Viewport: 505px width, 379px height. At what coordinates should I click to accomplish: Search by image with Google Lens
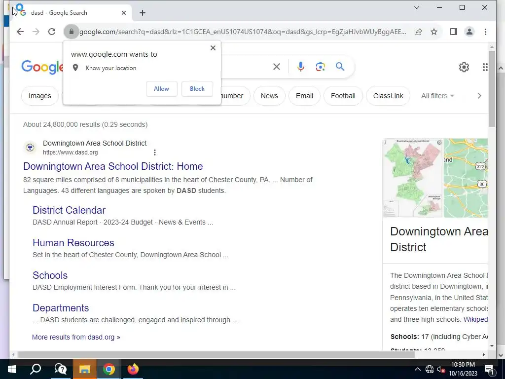pyautogui.click(x=320, y=67)
